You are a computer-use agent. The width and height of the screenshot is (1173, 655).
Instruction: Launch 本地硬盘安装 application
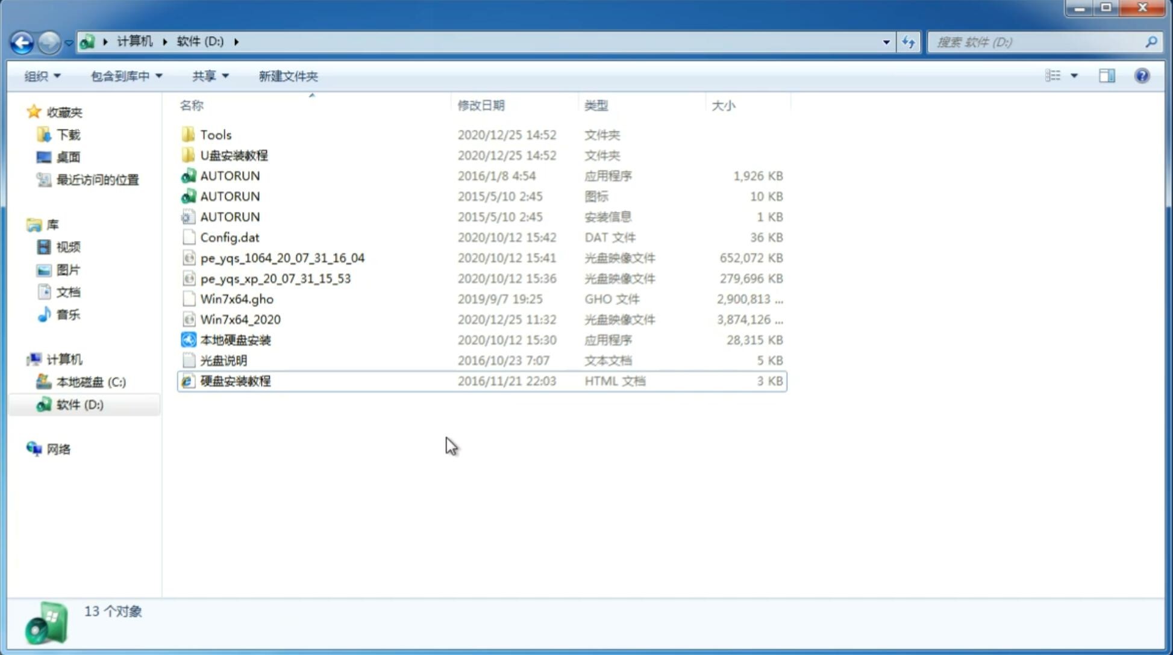235,340
